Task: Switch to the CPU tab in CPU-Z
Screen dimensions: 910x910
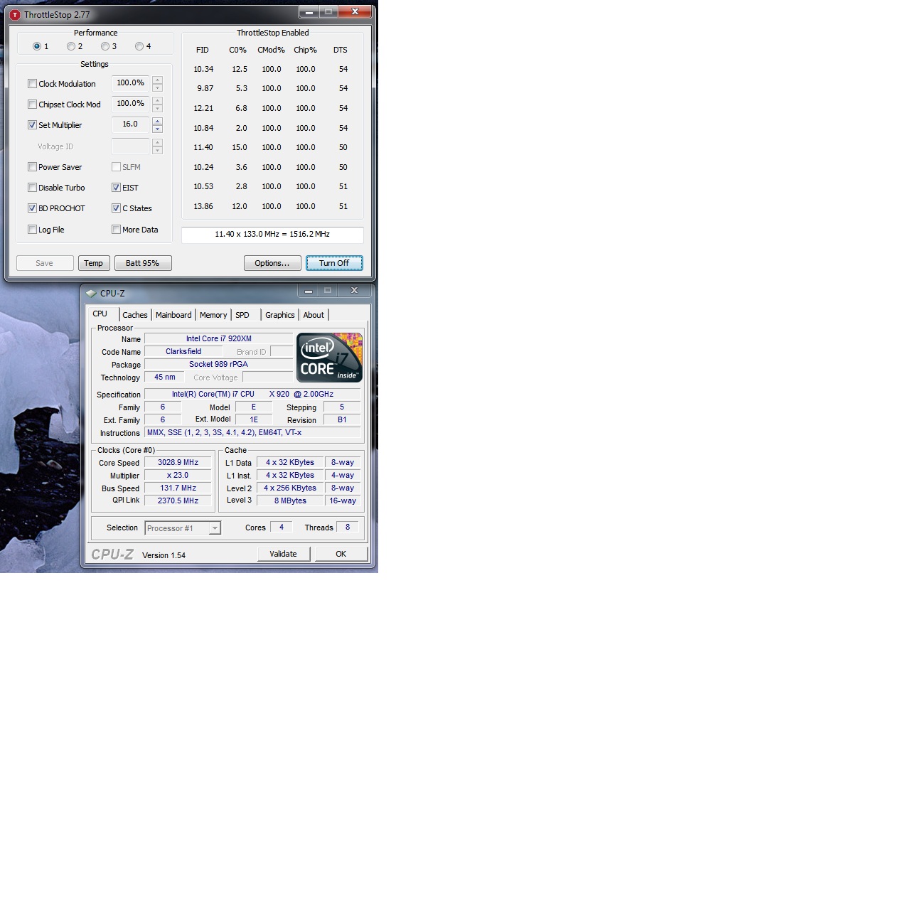Action: coord(100,314)
